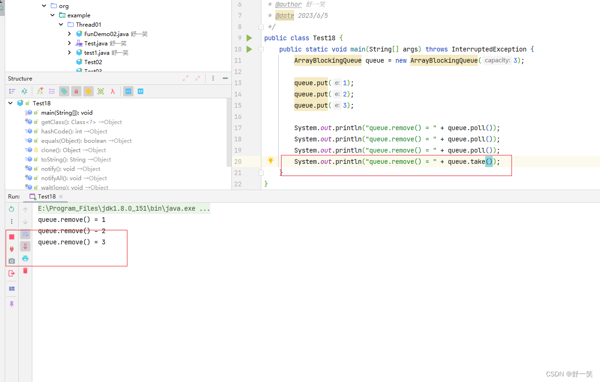The width and height of the screenshot is (600, 382).
Task: Collapse the org folder in project tree
Action: (x=44, y=6)
